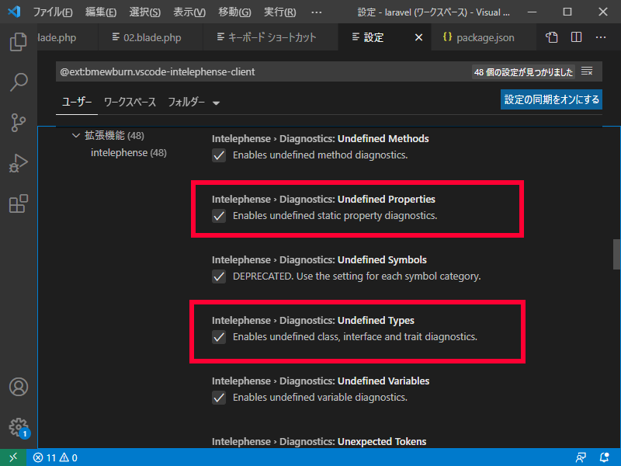Switch to partially hidden blade.php tab

click(68, 37)
